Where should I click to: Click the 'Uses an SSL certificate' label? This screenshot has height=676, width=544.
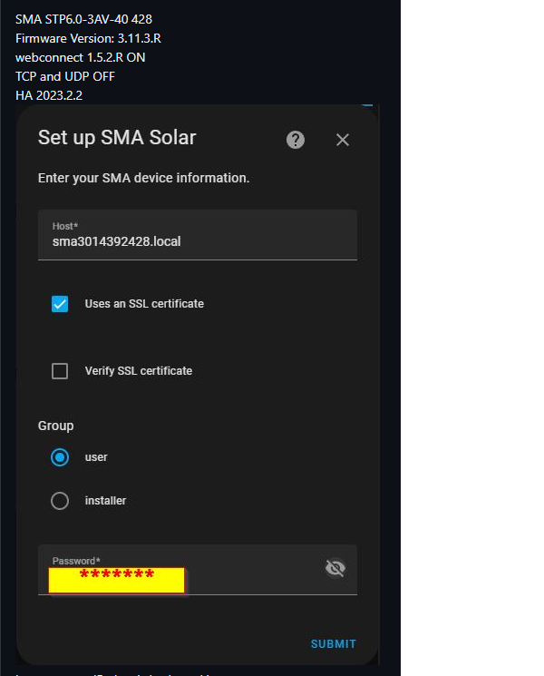pyautogui.click(x=144, y=303)
